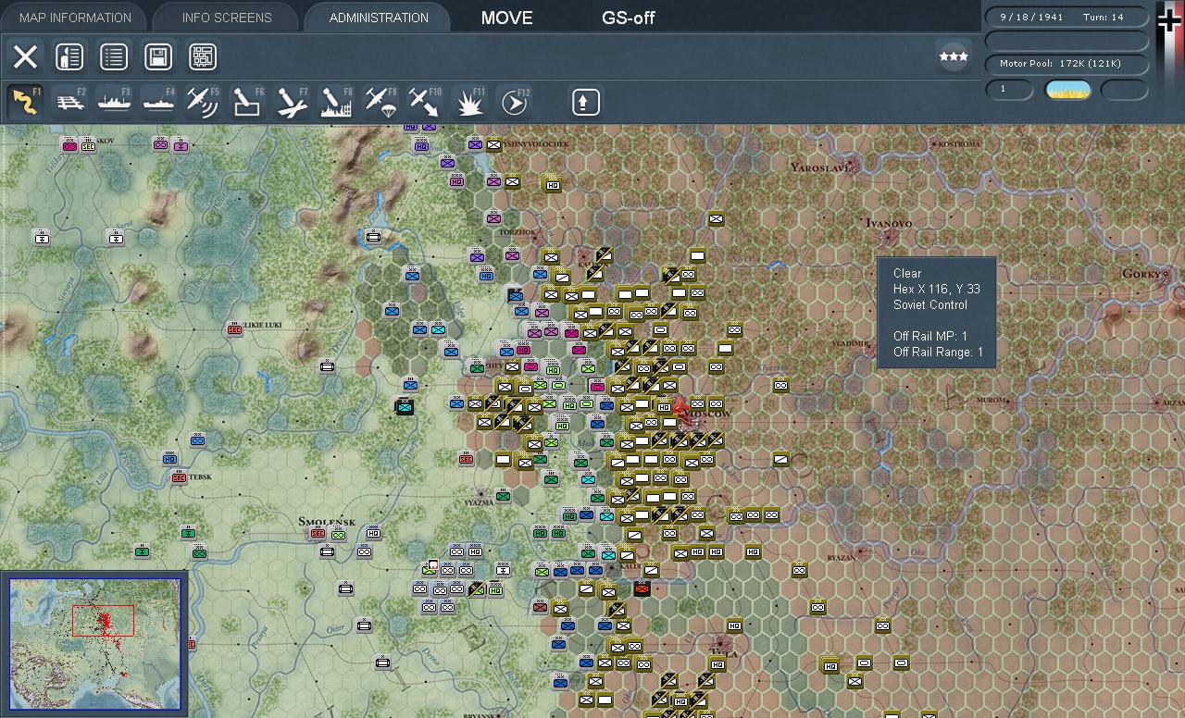The image size is (1185, 718).
Task: Select the F3 naval transport ship icon
Action: coord(114,102)
